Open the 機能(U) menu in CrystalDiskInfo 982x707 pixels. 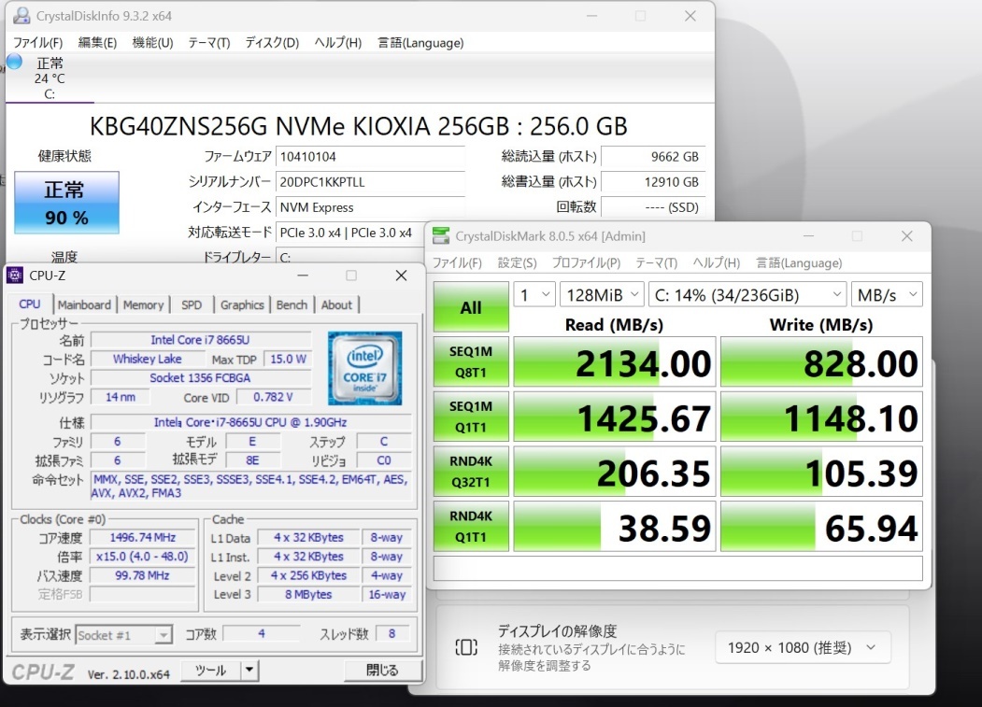point(152,43)
